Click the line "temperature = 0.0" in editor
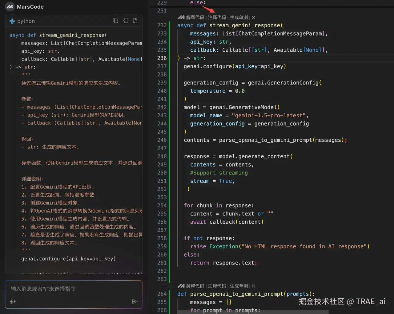 [x=217, y=91]
